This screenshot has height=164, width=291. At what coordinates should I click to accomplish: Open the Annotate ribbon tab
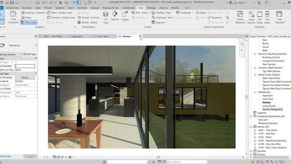(82, 8)
